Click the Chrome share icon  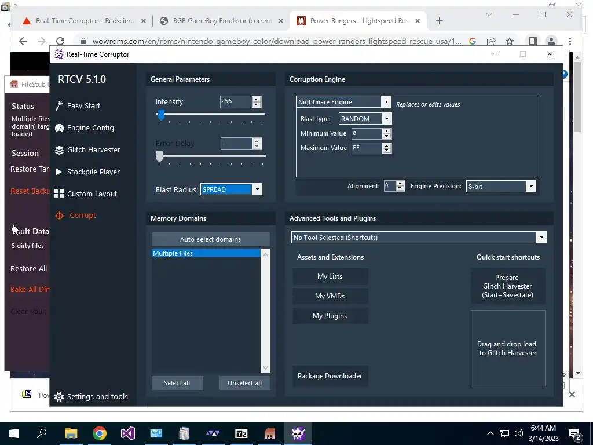pyautogui.click(x=491, y=41)
